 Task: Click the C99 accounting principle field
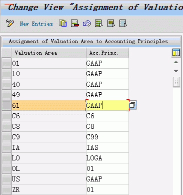(107, 137)
